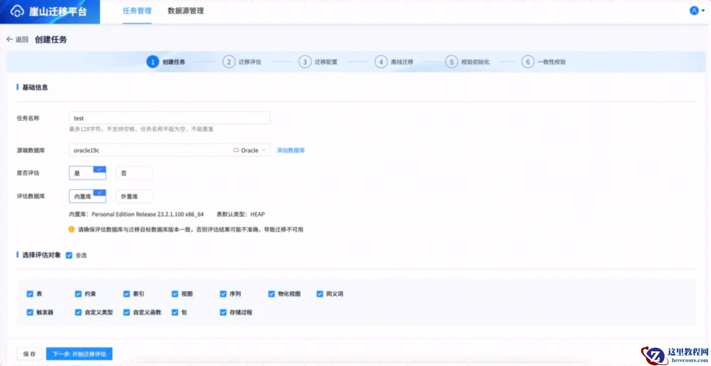The image size is (711, 366).
Task: Click the 源端数据库 field label
Action: click(x=31, y=151)
